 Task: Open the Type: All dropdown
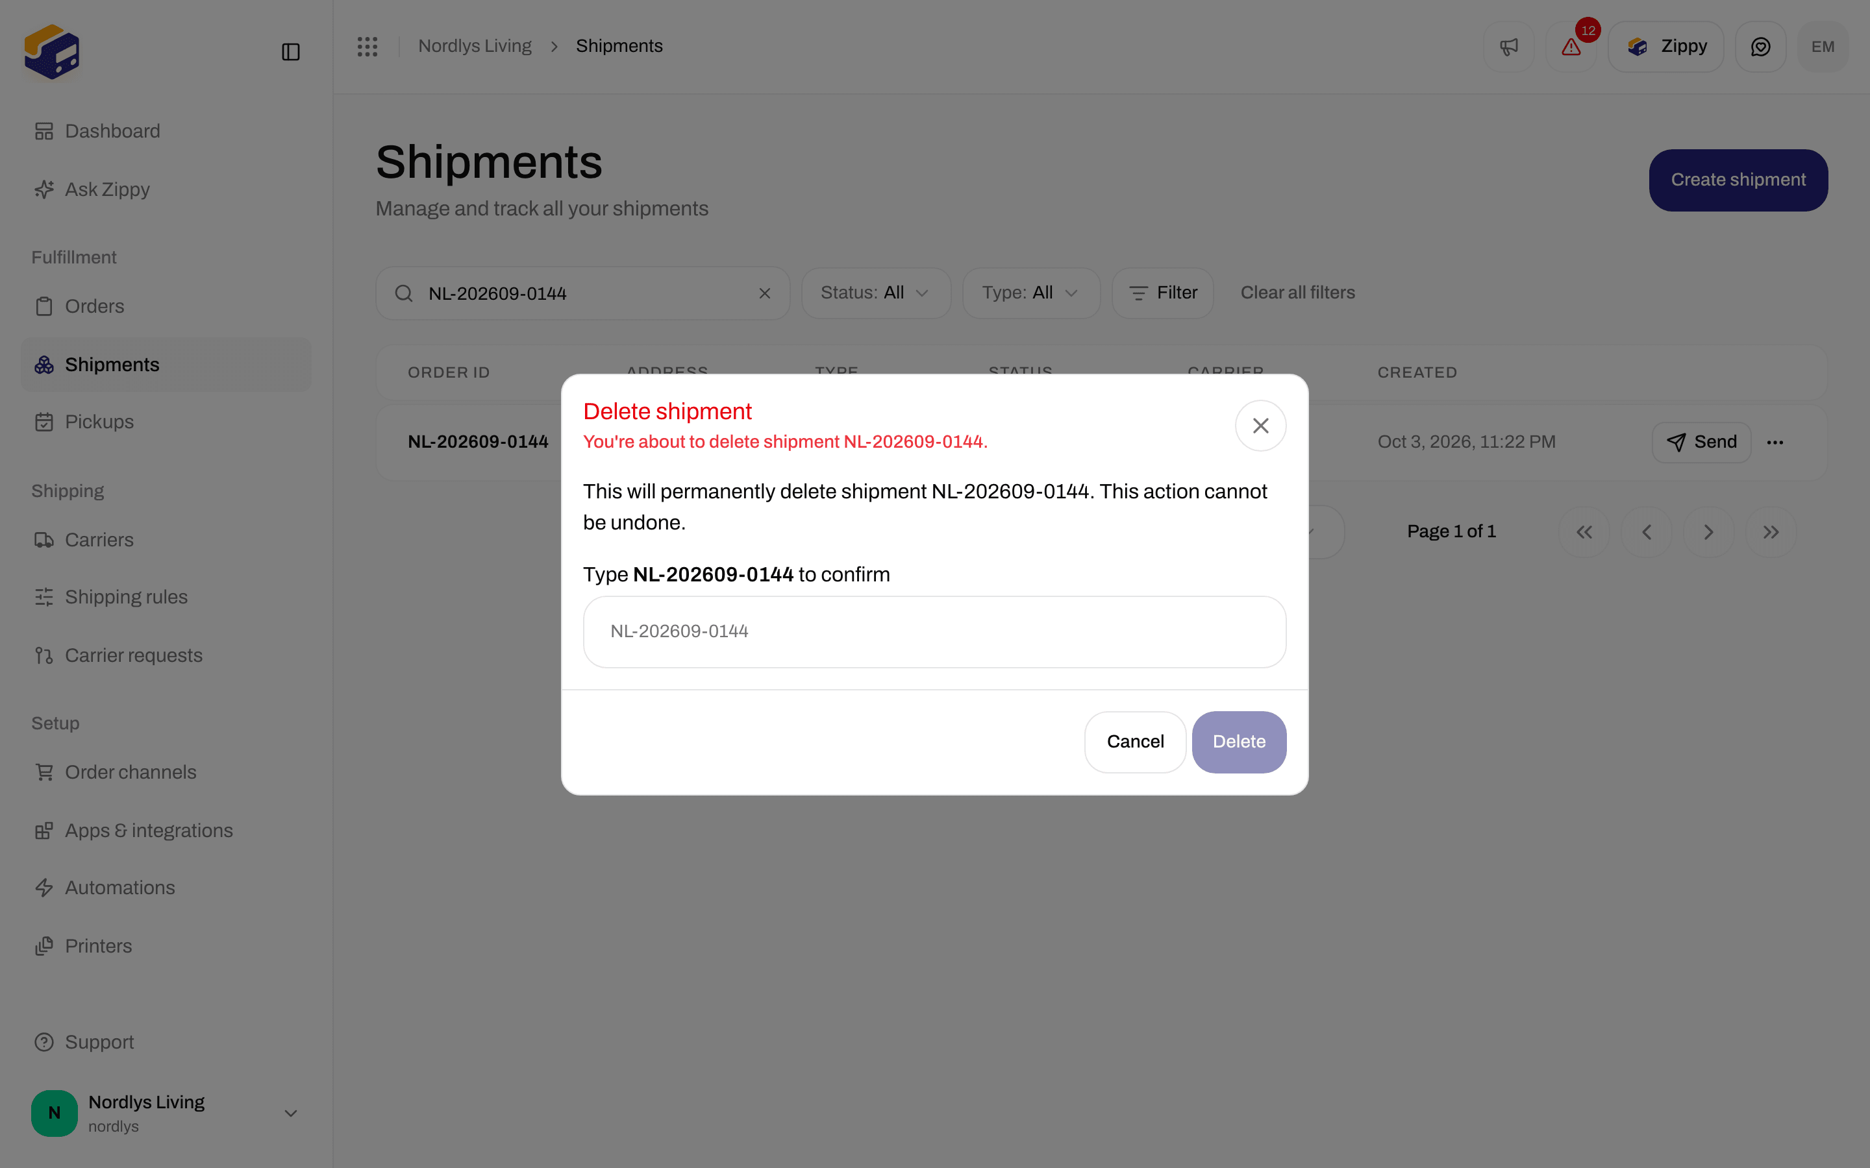click(x=1031, y=293)
